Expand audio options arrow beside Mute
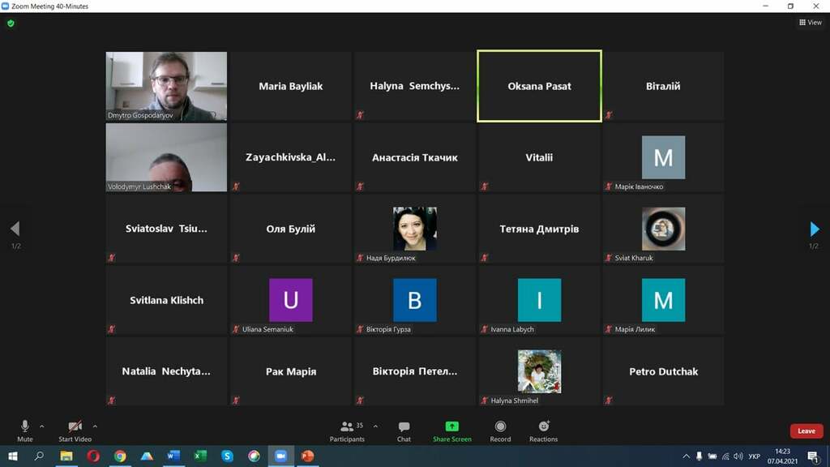The image size is (830, 467). (42, 426)
